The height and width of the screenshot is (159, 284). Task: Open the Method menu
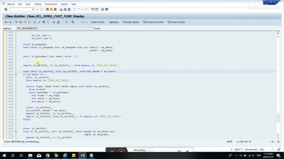(11, 4)
